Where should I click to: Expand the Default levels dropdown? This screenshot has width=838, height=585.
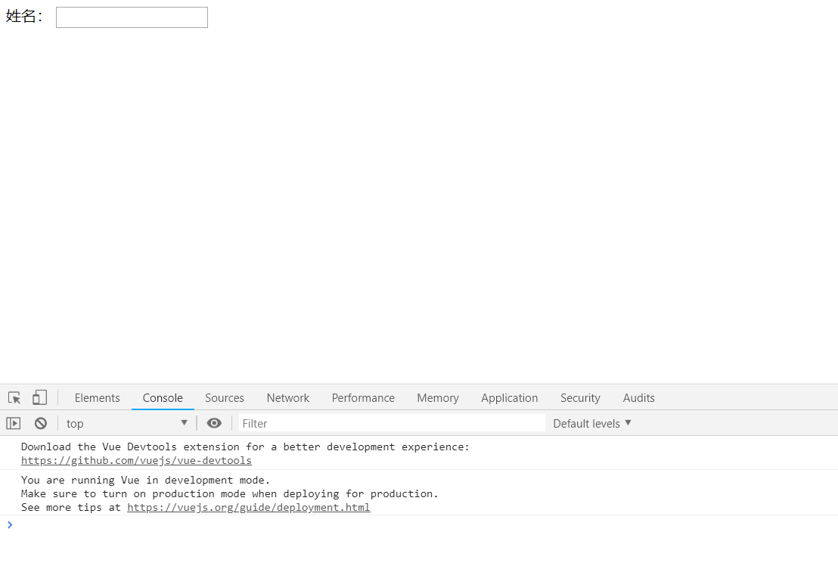click(x=592, y=424)
